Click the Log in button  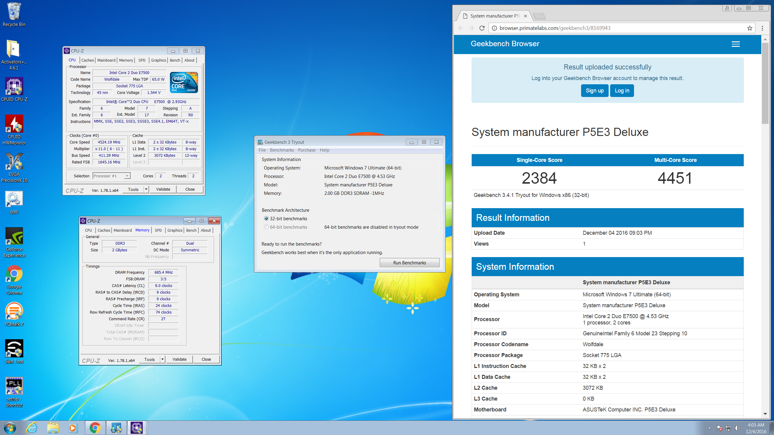(622, 91)
